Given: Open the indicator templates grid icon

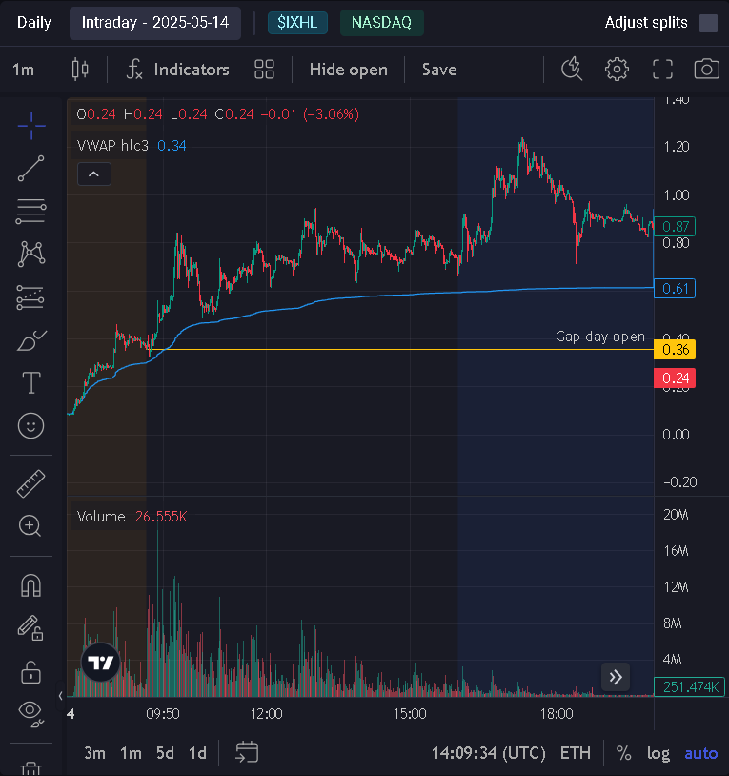Looking at the screenshot, I should (x=264, y=70).
